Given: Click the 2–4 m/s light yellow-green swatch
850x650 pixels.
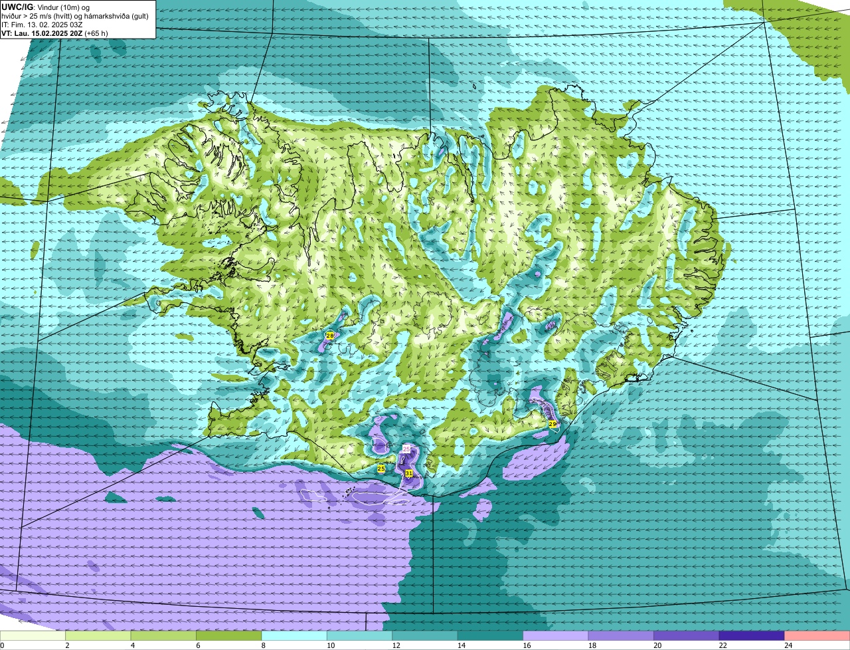Looking at the screenshot, I should [98, 635].
